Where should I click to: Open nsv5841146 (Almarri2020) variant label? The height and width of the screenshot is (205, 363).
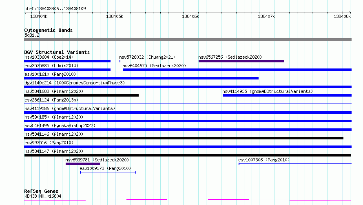[x=54, y=134]
